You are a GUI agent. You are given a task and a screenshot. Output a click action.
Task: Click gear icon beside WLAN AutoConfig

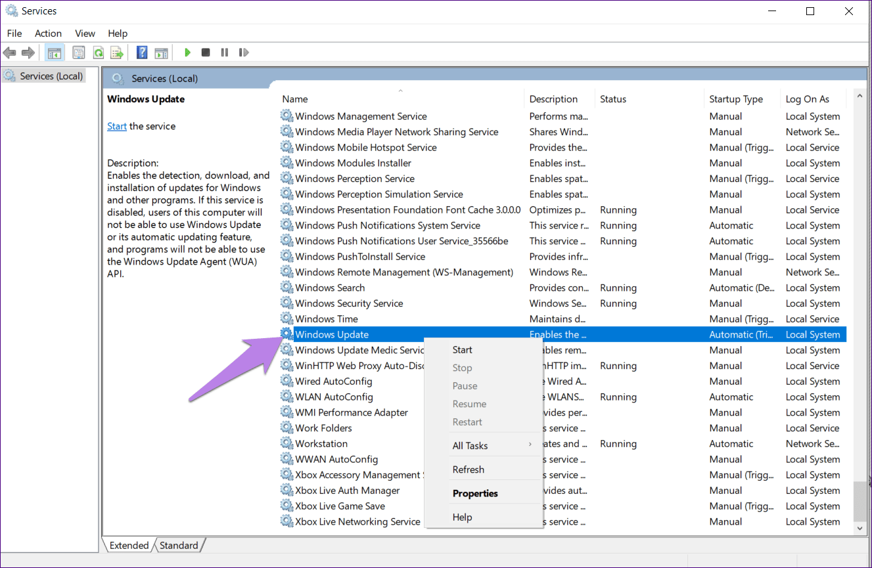coord(287,397)
